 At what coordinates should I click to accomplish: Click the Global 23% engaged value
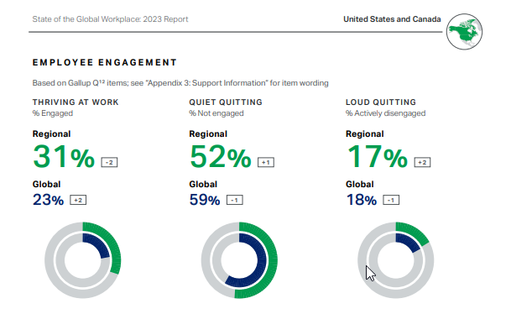pos(48,200)
